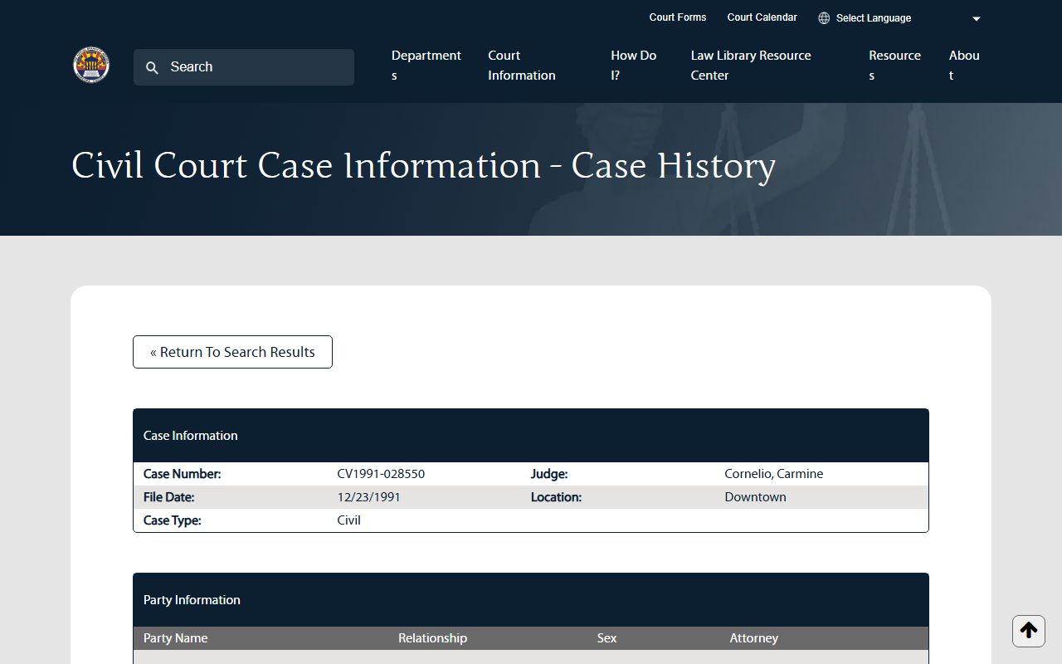This screenshot has height=664, width=1062.
Task: Open the Law Library Resource Center menu
Action: pos(751,66)
